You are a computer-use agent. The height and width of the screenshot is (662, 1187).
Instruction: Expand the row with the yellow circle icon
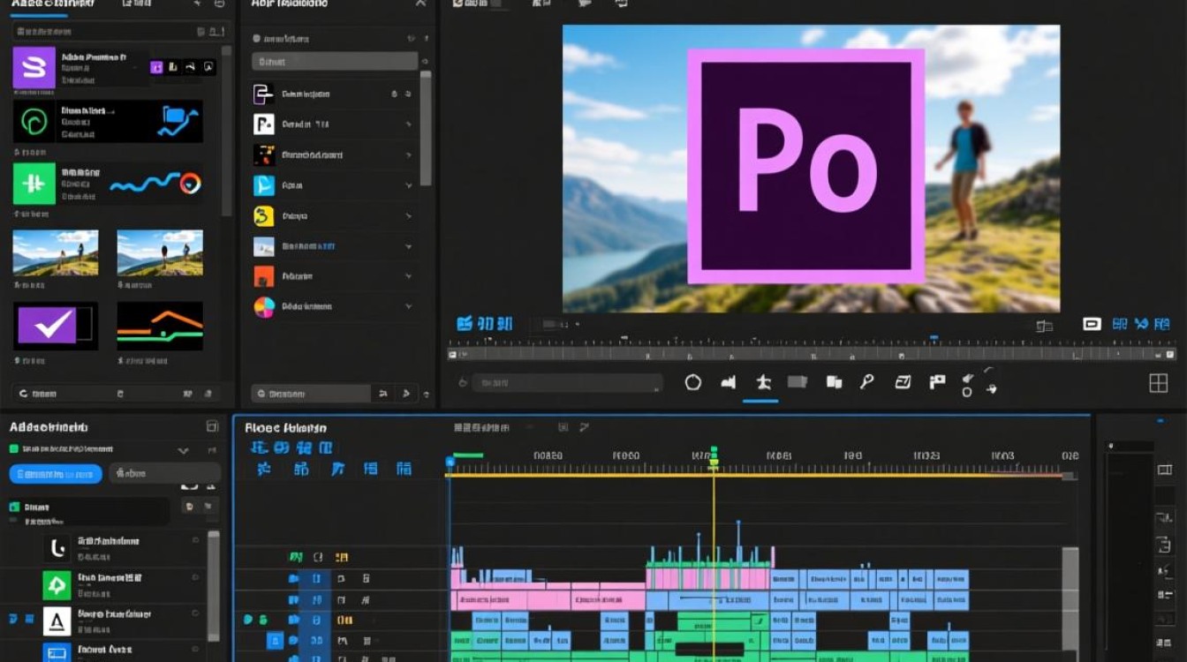409,216
